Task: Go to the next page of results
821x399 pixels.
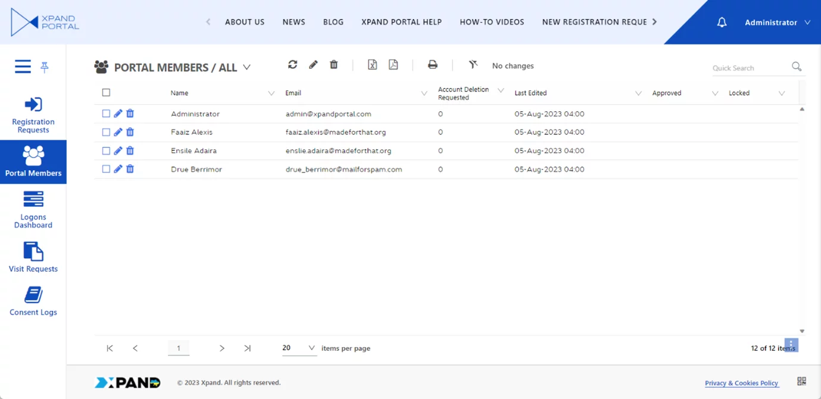Action: [221, 348]
